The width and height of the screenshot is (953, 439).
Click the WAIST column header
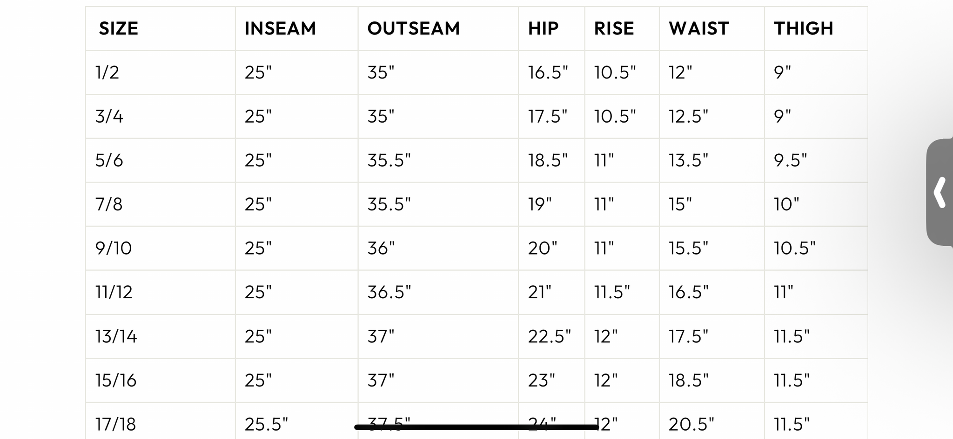(x=698, y=29)
